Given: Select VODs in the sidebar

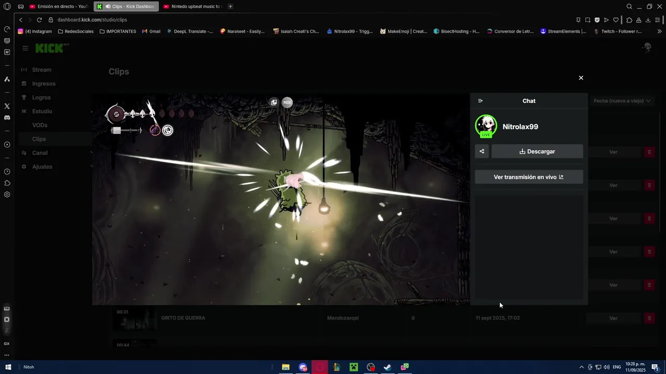Looking at the screenshot, I should pos(40,125).
